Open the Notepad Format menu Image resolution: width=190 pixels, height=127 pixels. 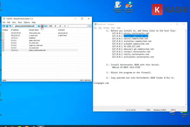pos(106,28)
